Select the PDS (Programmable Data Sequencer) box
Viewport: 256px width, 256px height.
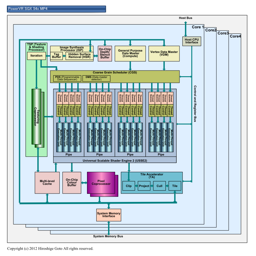click(67, 78)
